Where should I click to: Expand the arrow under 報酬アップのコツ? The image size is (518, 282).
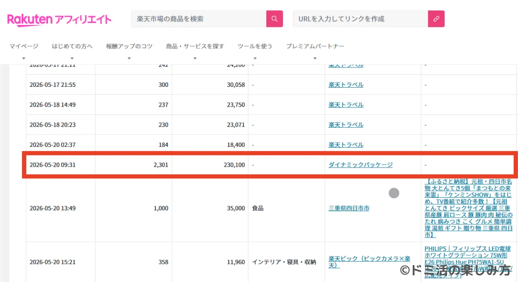tap(129, 58)
